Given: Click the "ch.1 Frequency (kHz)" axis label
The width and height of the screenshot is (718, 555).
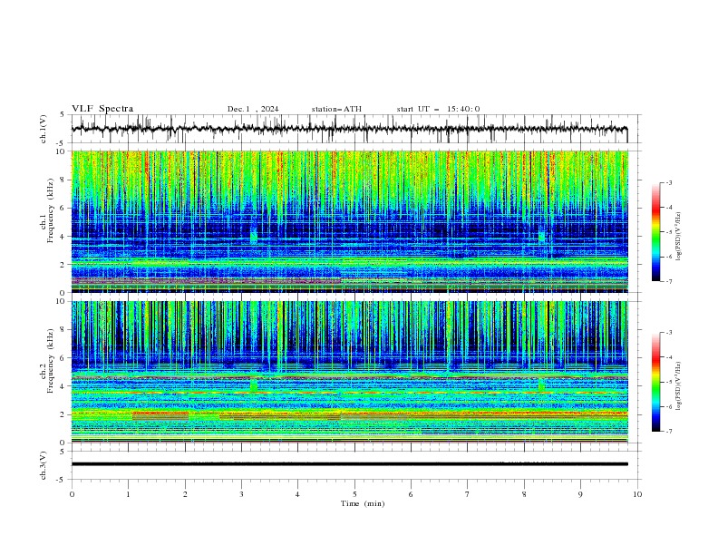Looking at the screenshot, I should [x=47, y=210].
